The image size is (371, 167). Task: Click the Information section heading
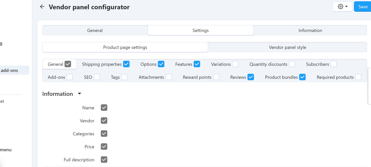point(58,94)
